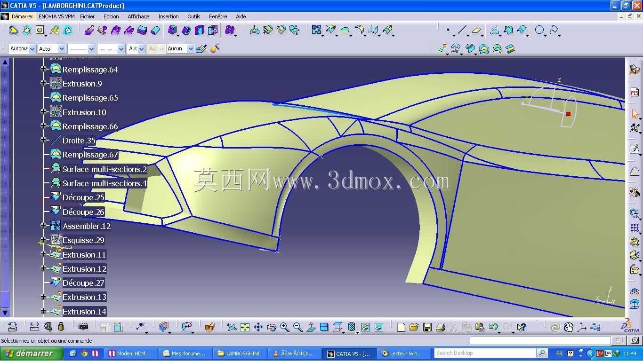Open the Fichier menu
This screenshot has width=643, height=361.
pyautogui.click(x=88, y=16)
